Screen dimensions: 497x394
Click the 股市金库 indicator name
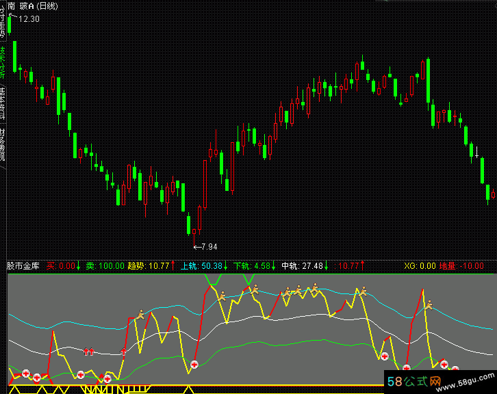pyautogui.click(x=23, y=265)
